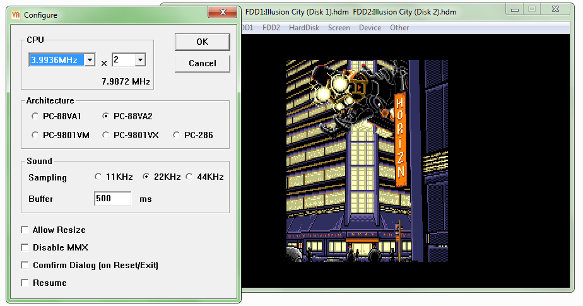
Task: Confirm settings with the OK button
Action: click(203, 42)
